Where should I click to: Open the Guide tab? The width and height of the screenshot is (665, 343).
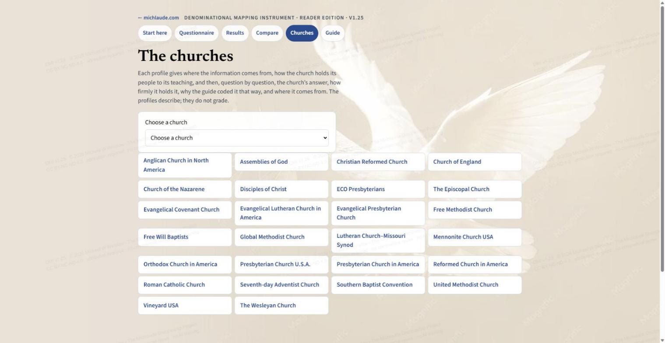click(x=333, y=33)
